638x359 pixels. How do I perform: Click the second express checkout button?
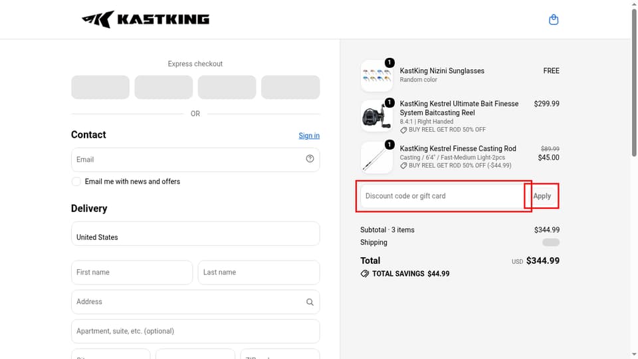tap(163, 87)
